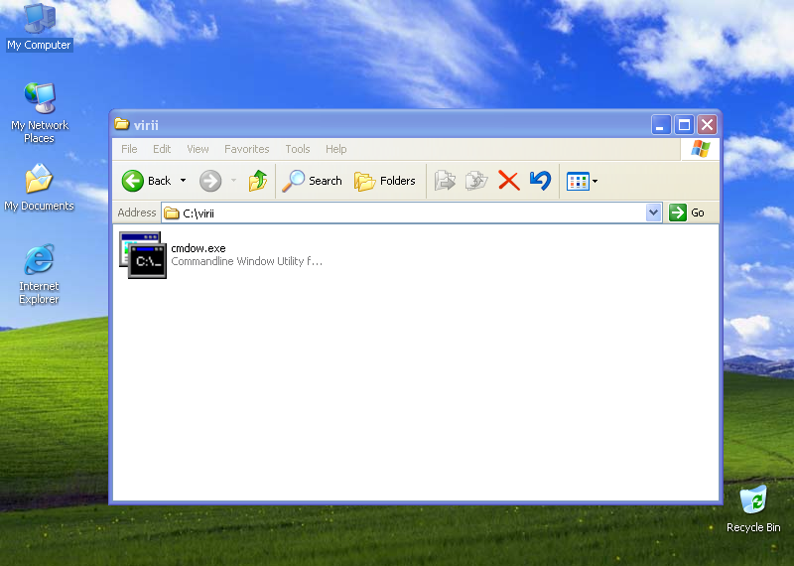Select My Computer desktop icon
The width and height of the screenshot is (794, 566).
[39, 27]
